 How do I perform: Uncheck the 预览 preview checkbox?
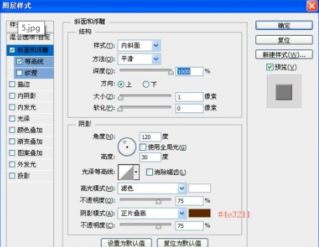[x=270, y=67]
